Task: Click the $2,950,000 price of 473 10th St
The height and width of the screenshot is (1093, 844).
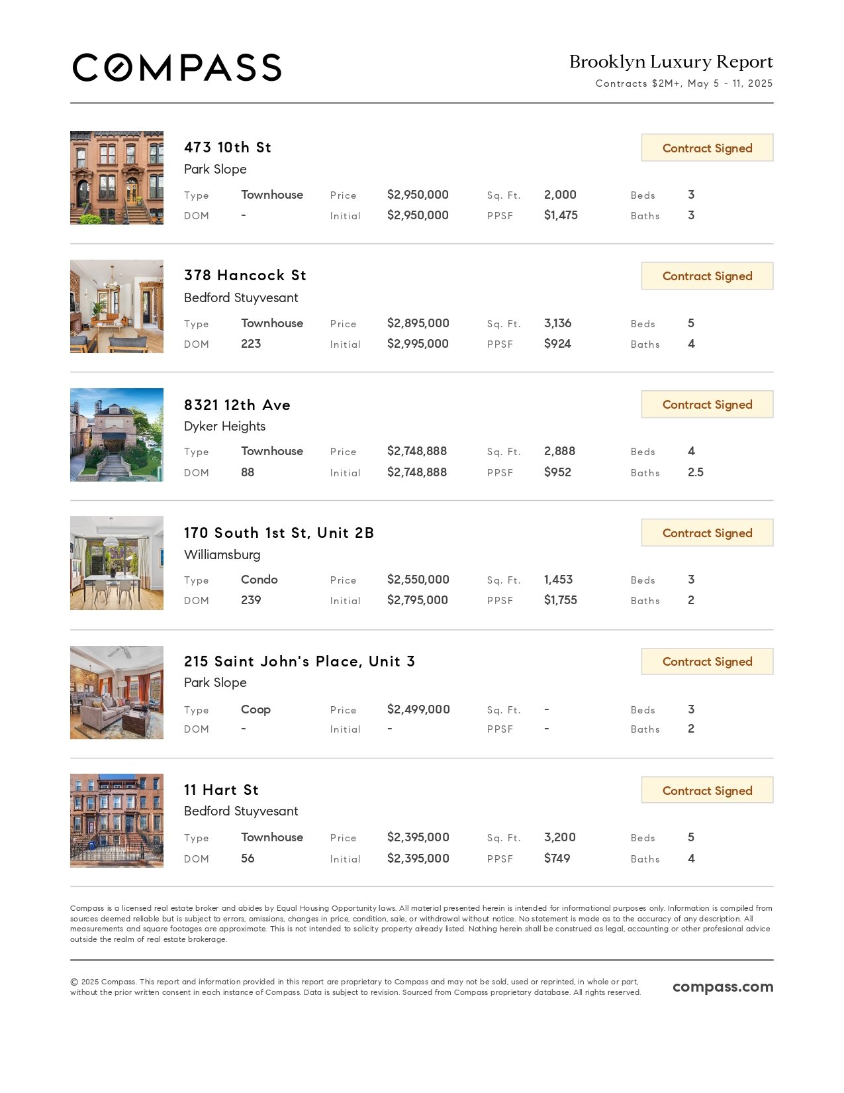Action: point(418,195)
